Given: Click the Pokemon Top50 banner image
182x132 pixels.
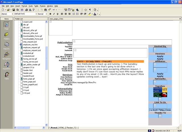Looking at the screenshot, I should click(x=160, y=90).
